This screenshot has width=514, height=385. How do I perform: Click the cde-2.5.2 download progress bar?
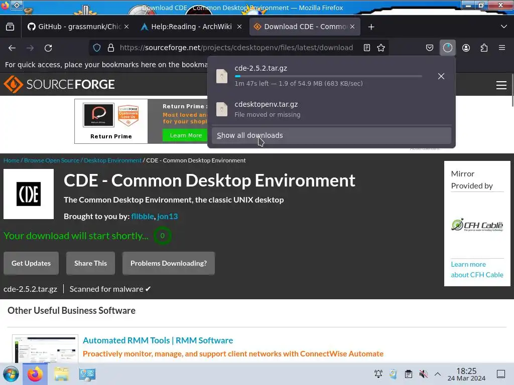[328, 76]
